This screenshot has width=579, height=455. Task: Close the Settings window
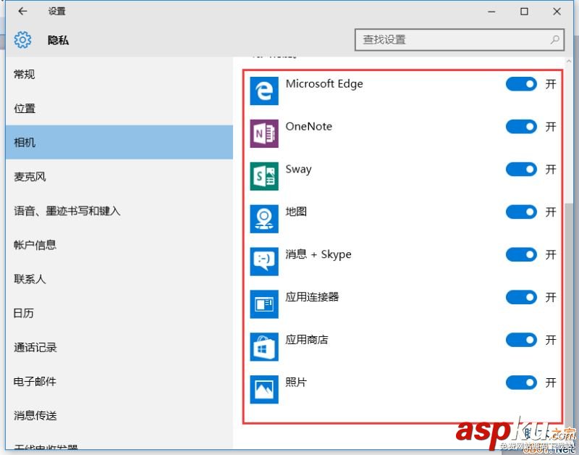(x=557, y=12)
